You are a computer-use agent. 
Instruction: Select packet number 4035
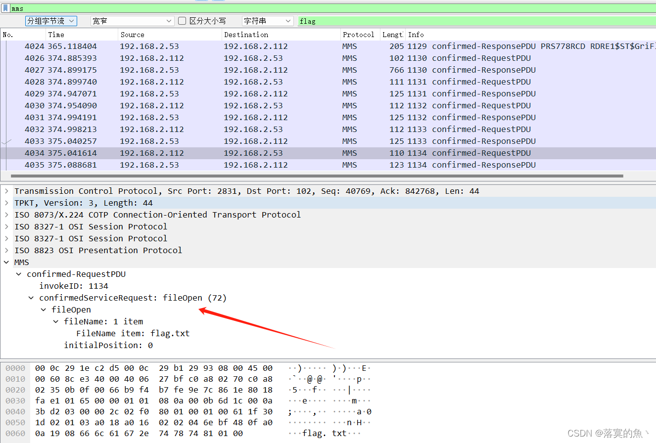click(328, 165)
